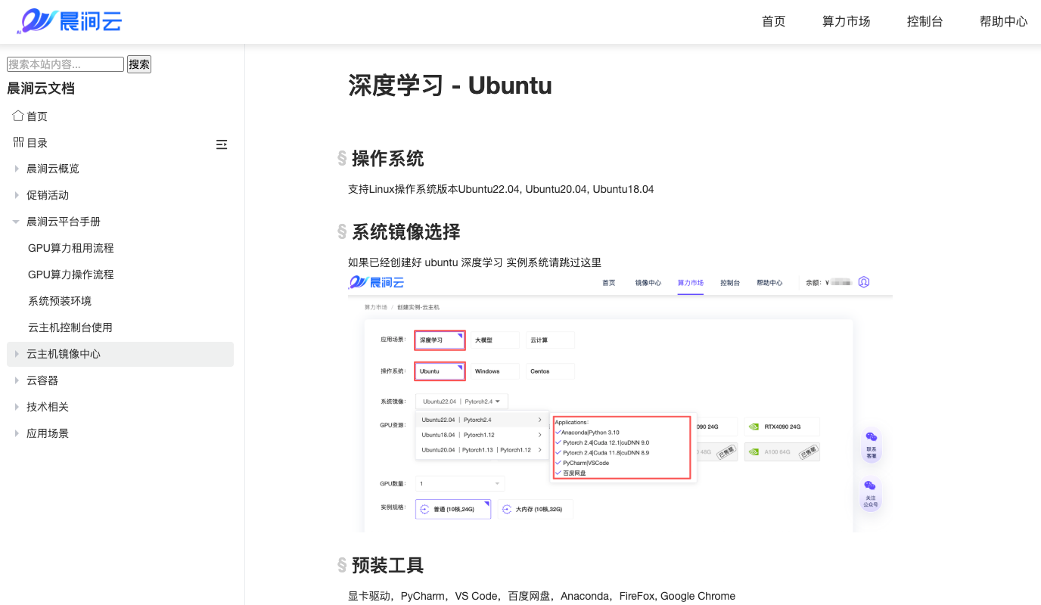Click the section anchor beside 系统镜像选择
The height and width of the screenshot is (605, 1041).
pos(342,232)
